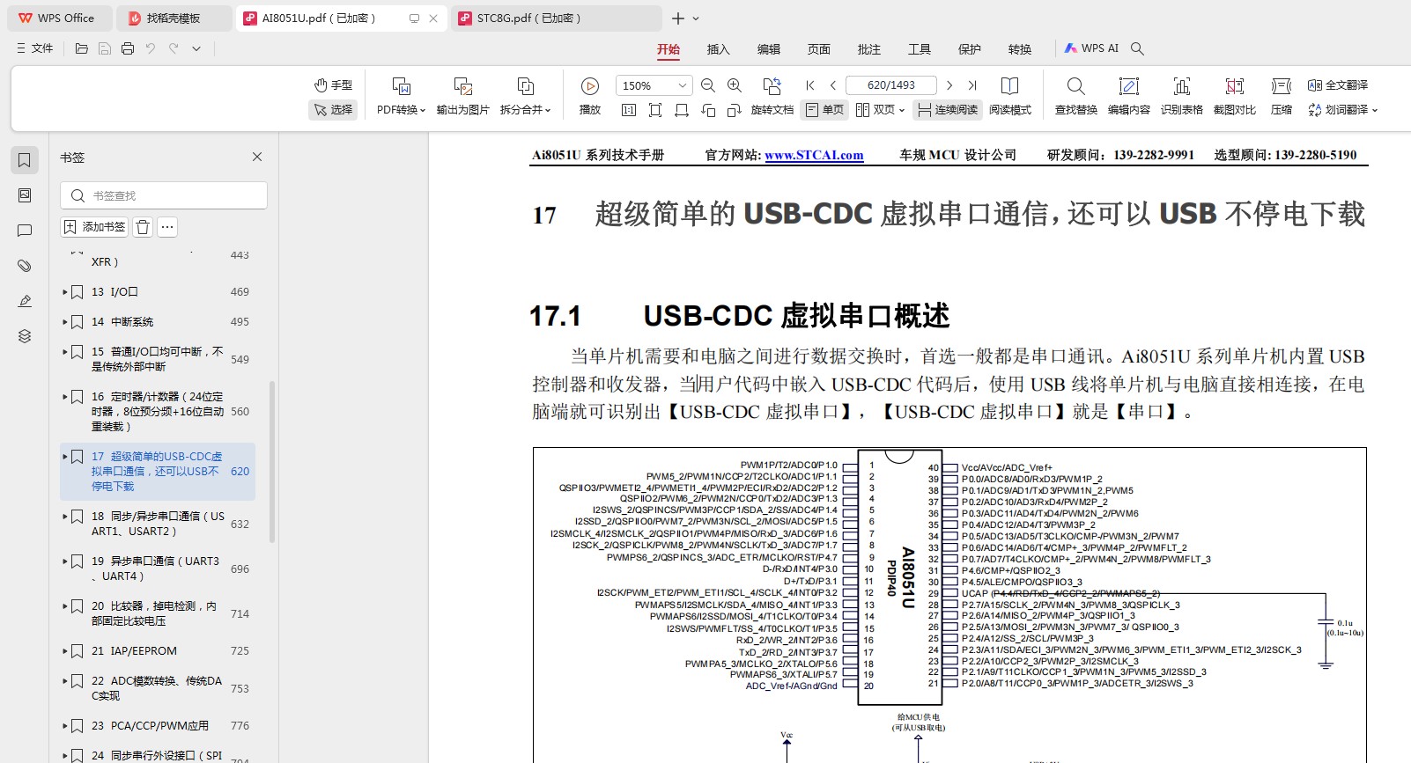This screenshot has height=763, width=1411.
Task: Open PDF转换 conversion menu
Action: point(401,97)
